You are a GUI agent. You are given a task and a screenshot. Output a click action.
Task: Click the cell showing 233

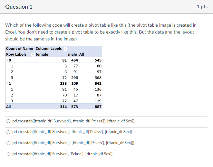(x=64, y=83)
